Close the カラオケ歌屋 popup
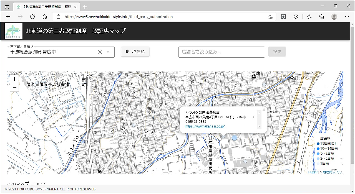355x194 pixels. click(x=264, y=110)
